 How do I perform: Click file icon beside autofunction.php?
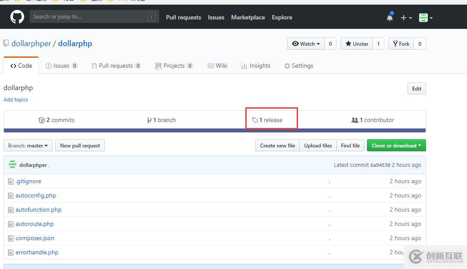[11, 210]
